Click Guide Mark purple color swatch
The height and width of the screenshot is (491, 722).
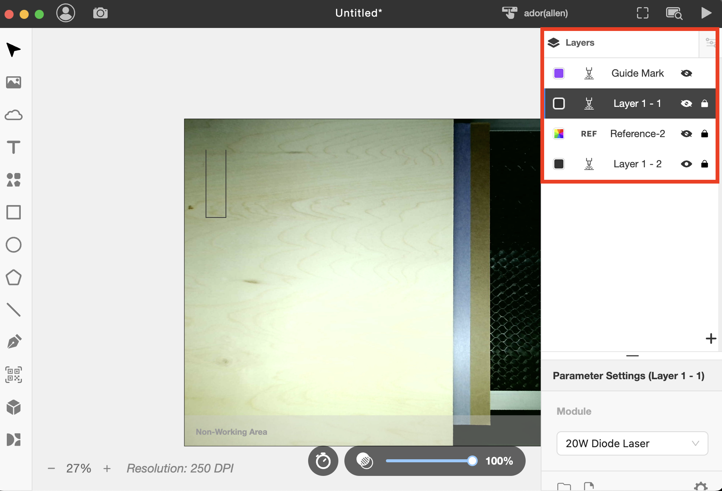coord(559,73)
